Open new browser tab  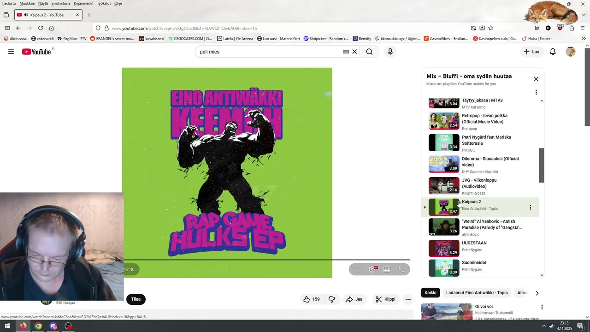tap(89, 15)
